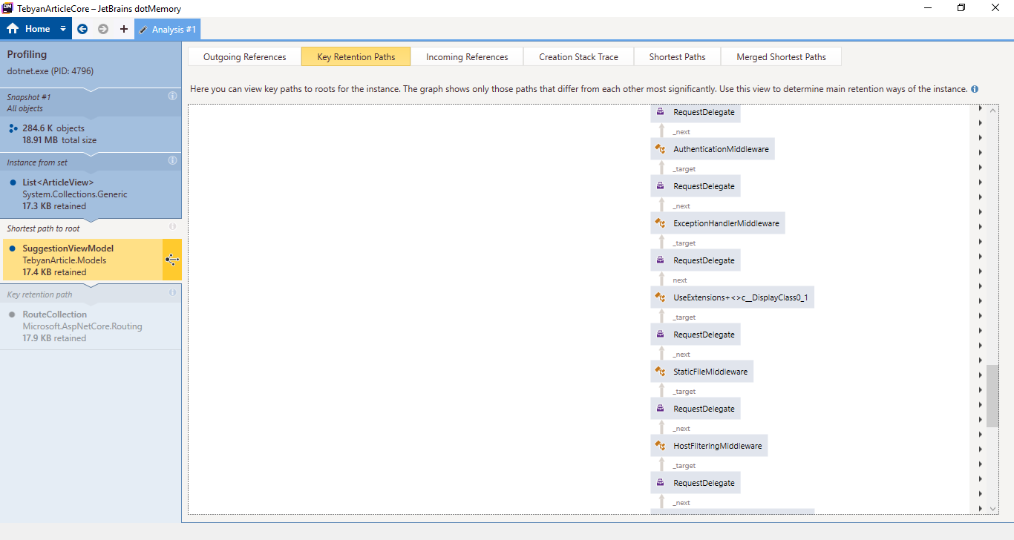
Task: Add a new tab with plus icon
Action: tap(123, 29)
